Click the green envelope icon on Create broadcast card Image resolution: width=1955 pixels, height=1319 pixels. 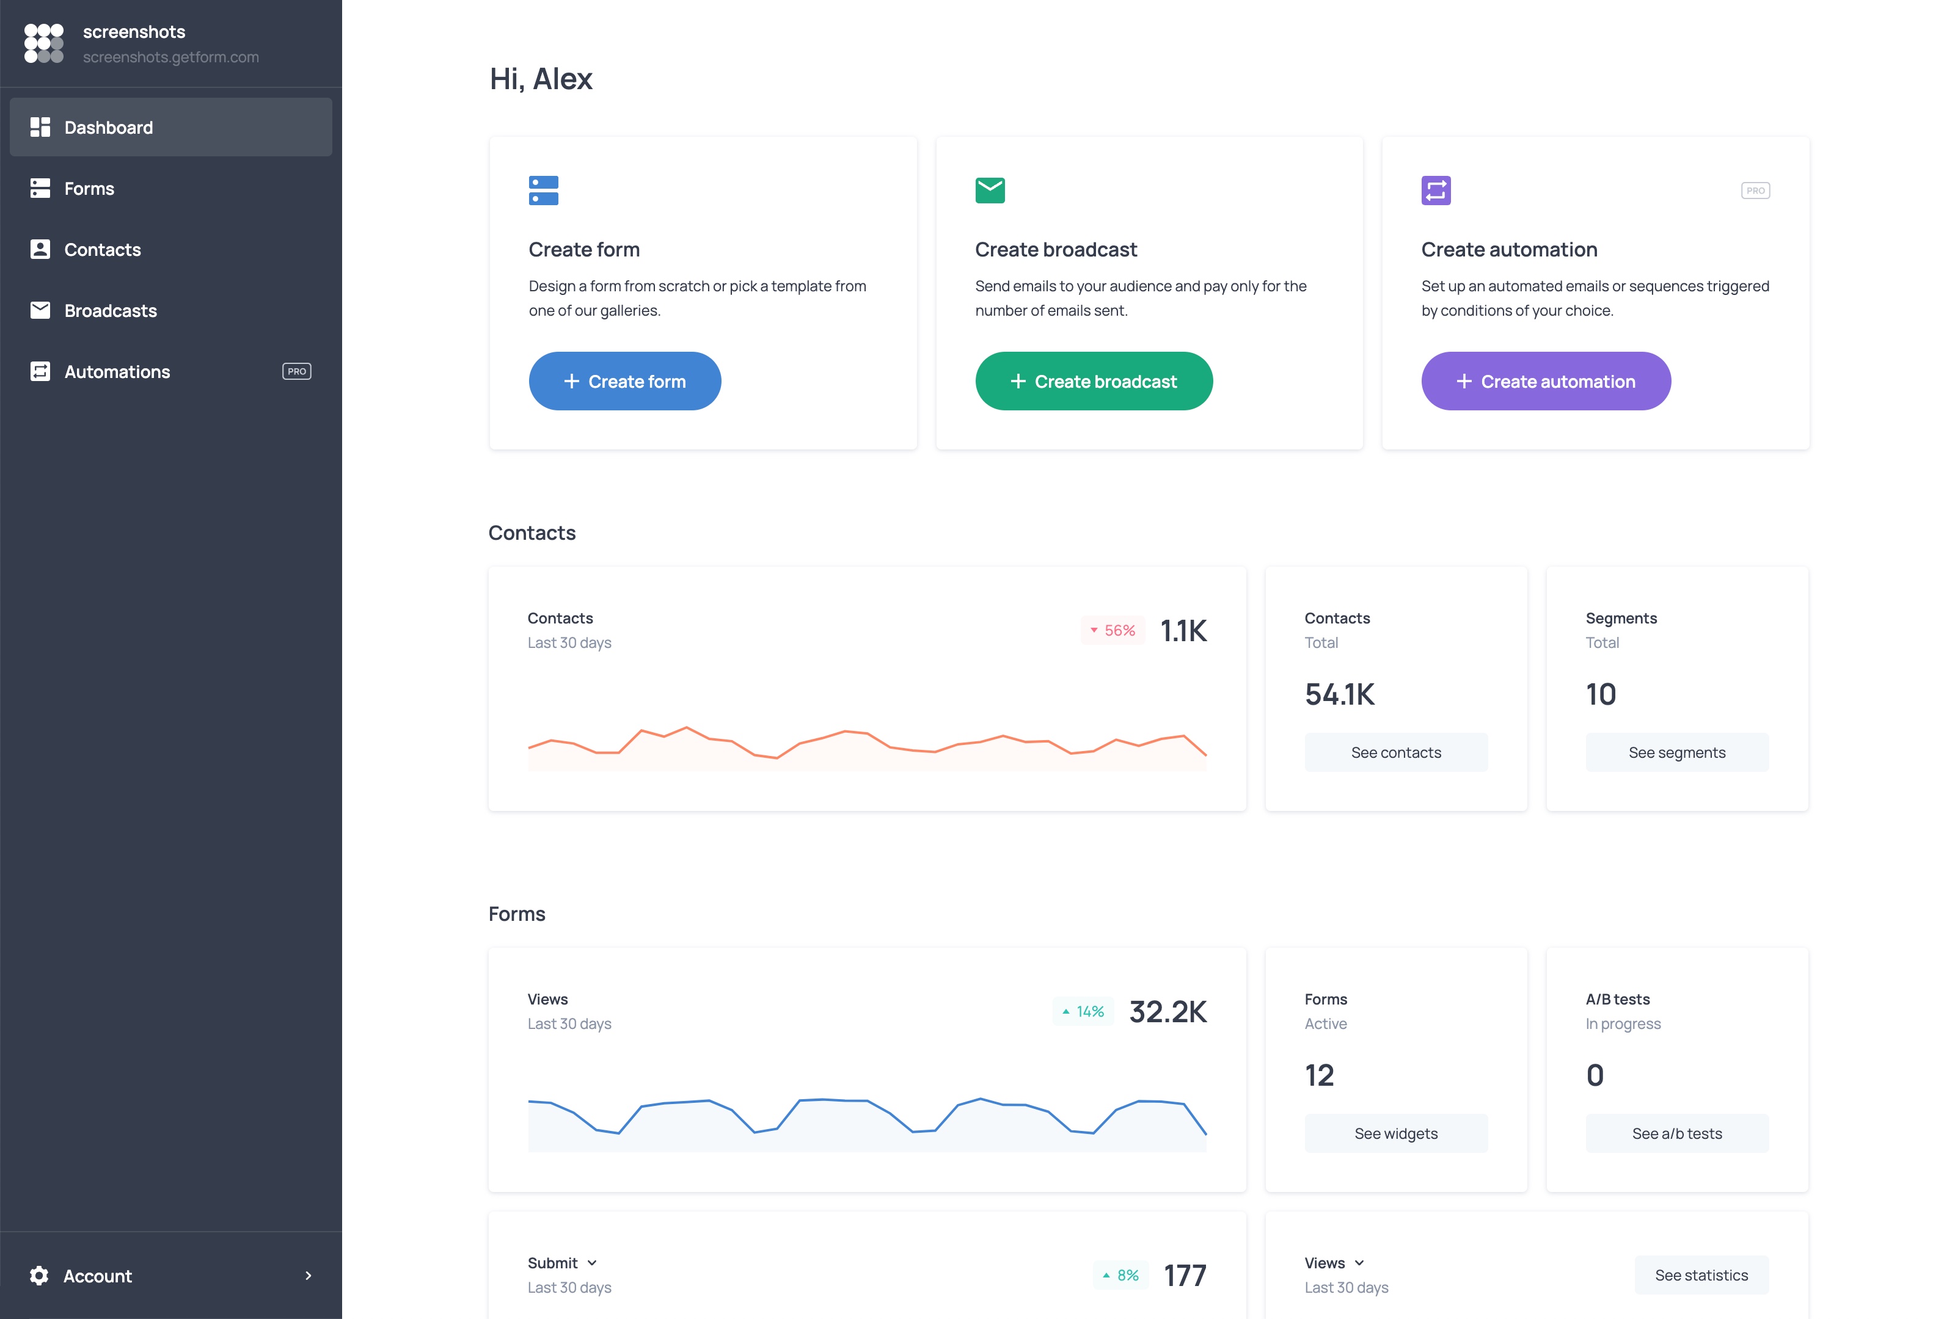pyautogui.click(x=990, y=190)
